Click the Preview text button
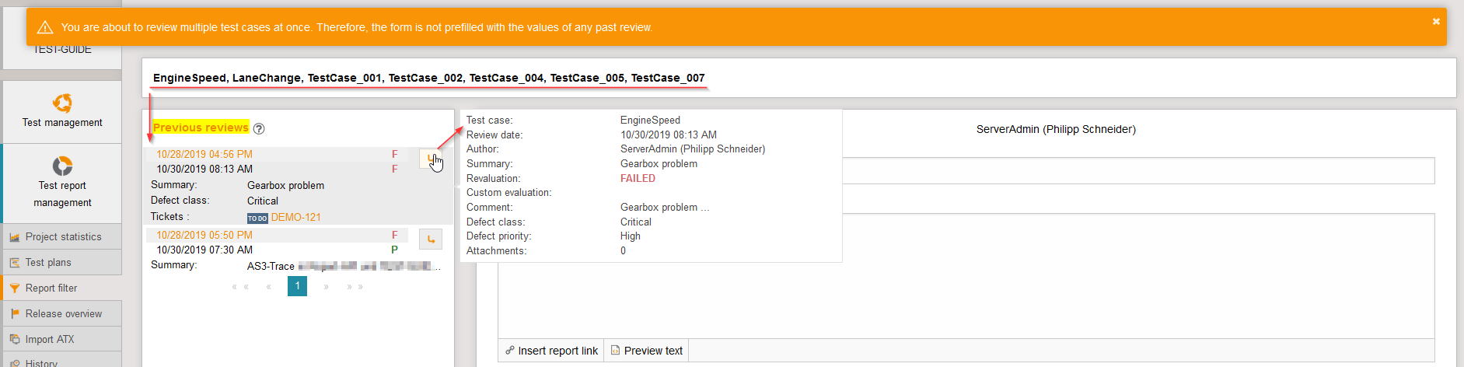 click(647, 351)
